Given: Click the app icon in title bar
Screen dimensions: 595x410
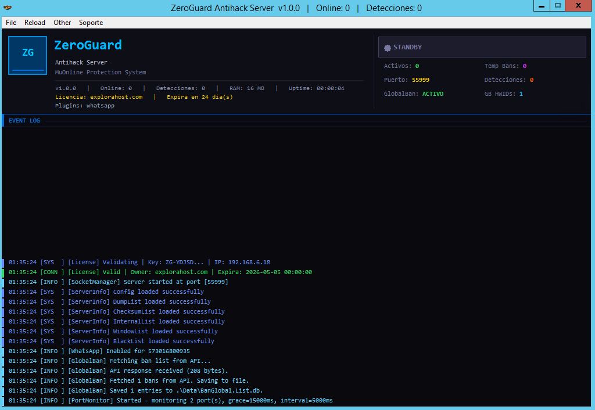Looking at the screenshot, I should [6, 8].
